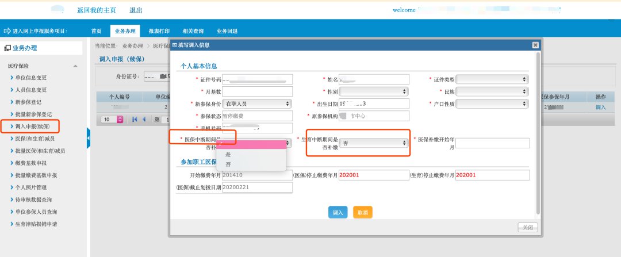This screenshot has height=257, width=621.
Task: Click the first page pagination icon
Action: click(x=135, y=119)
